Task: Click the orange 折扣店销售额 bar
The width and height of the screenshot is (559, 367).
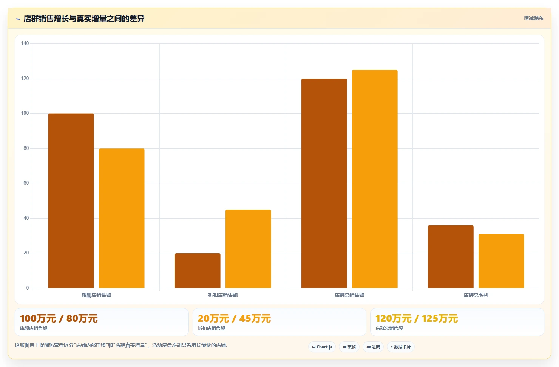Action: point(248,249)
